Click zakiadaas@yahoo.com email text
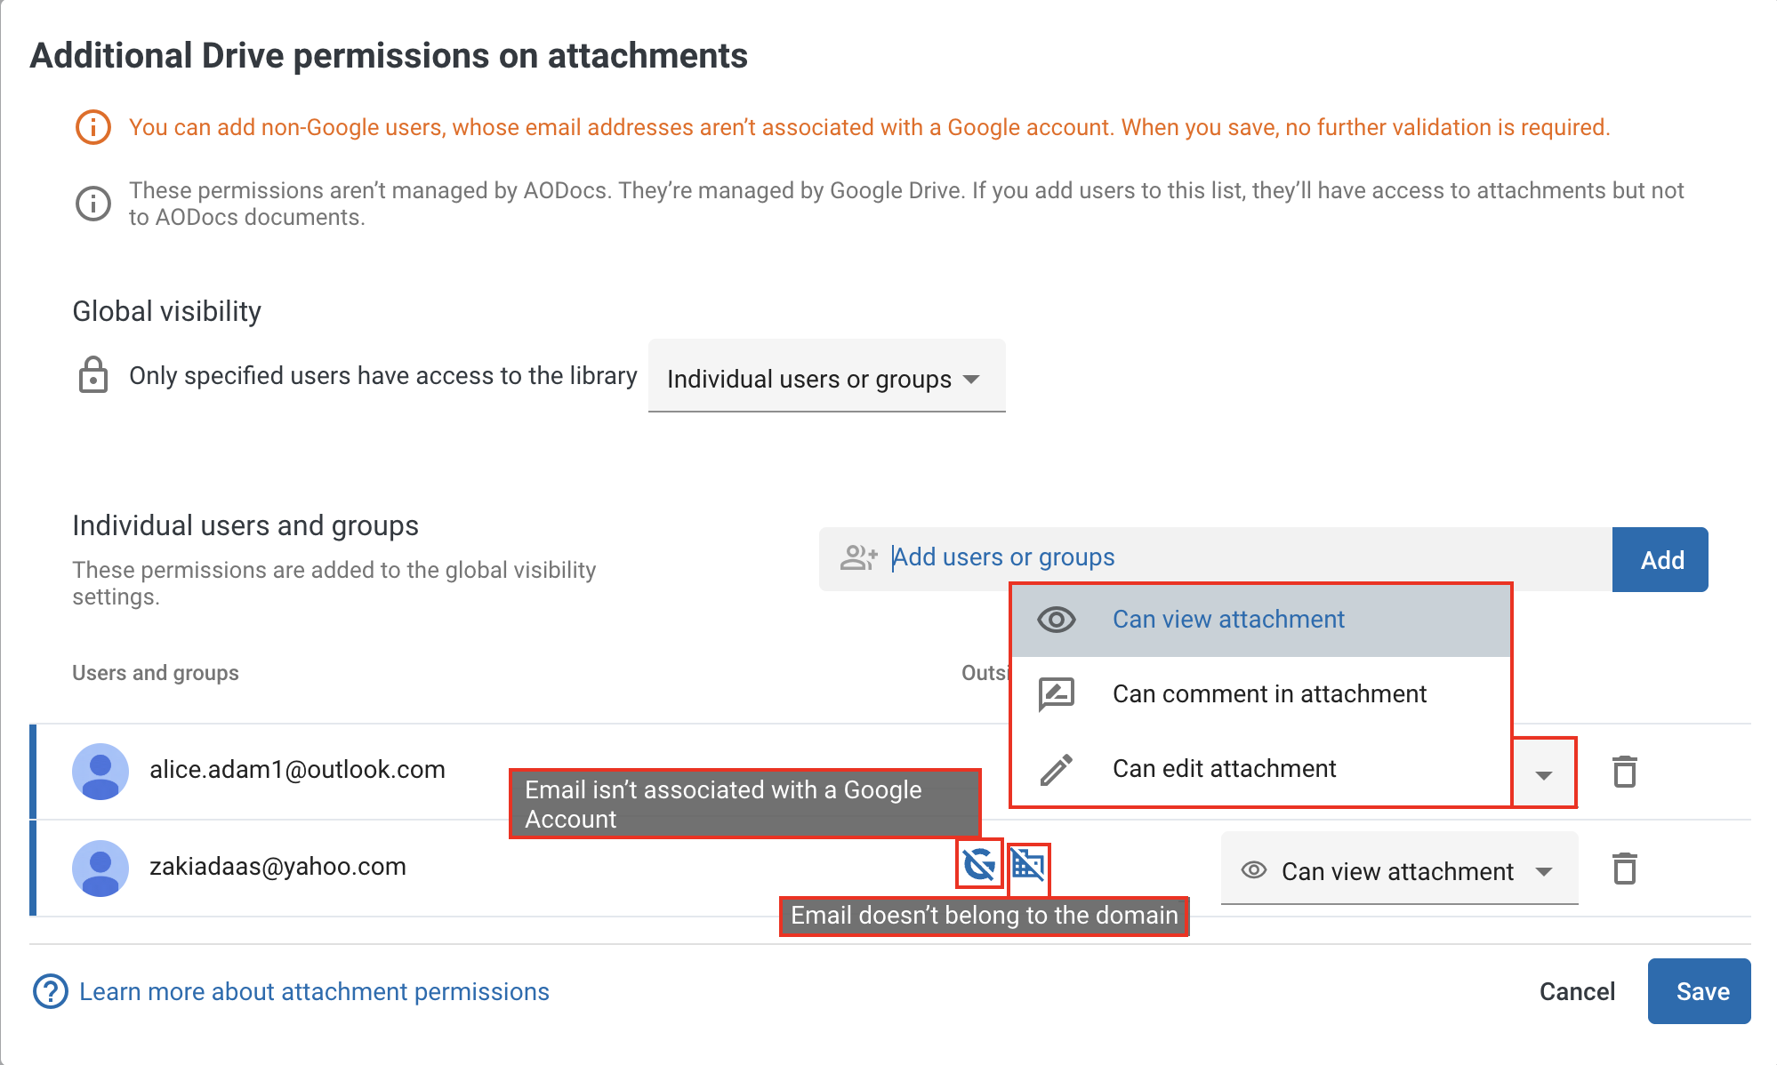 point(277,866)
